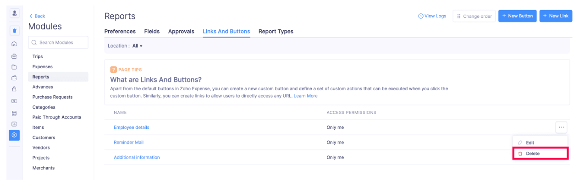Select the highlighted Settings icon in sidebar

[15, 135]
